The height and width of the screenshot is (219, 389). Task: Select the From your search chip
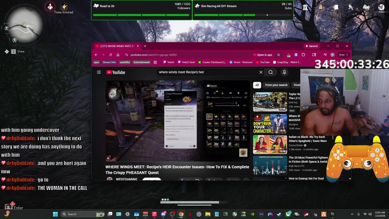276,85
